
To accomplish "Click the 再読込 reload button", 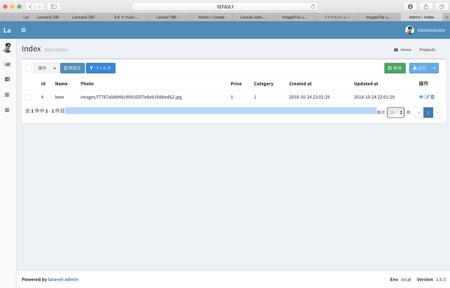I will (72, 68).
